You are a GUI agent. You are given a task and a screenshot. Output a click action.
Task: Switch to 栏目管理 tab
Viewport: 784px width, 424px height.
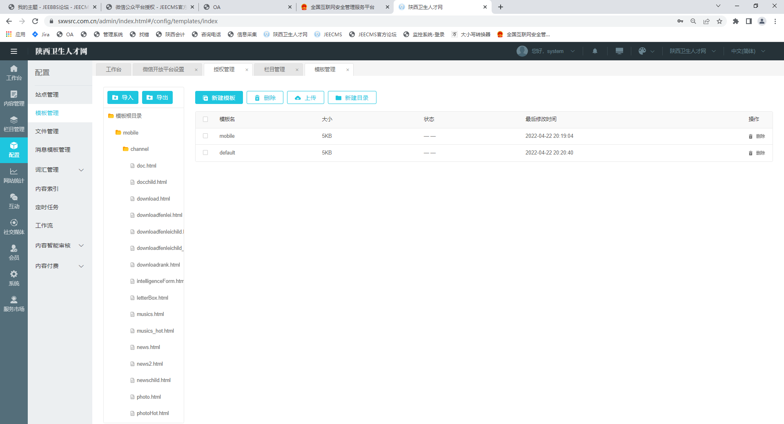tap(274, 70)
